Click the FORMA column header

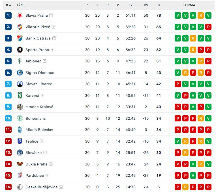[189, 5]
